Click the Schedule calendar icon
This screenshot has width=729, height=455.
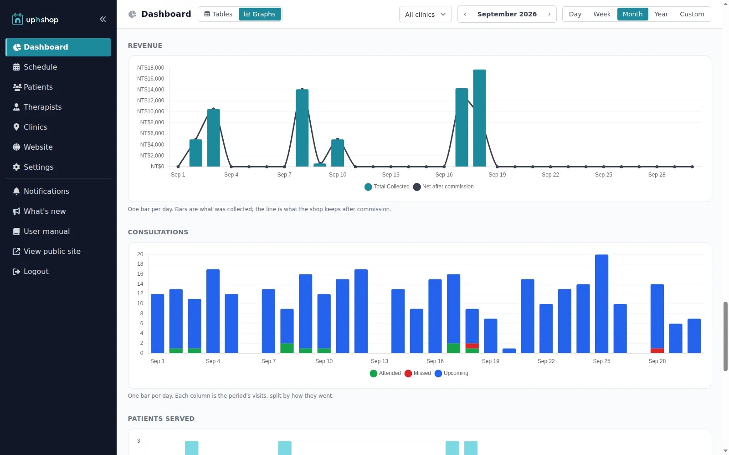[x=16, y=67]
